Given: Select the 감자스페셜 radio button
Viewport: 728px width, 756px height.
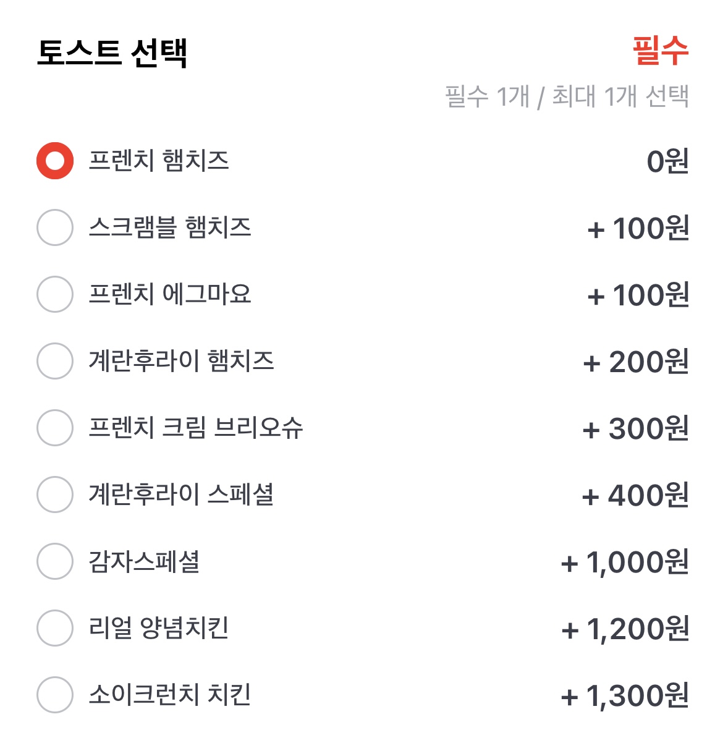Looking at the screenshot, I should 55,561.
